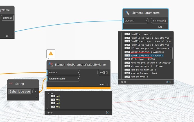194x122 pixels.
Task: Click the Gabarit de vue text field
Action: [x=20, y=91]
